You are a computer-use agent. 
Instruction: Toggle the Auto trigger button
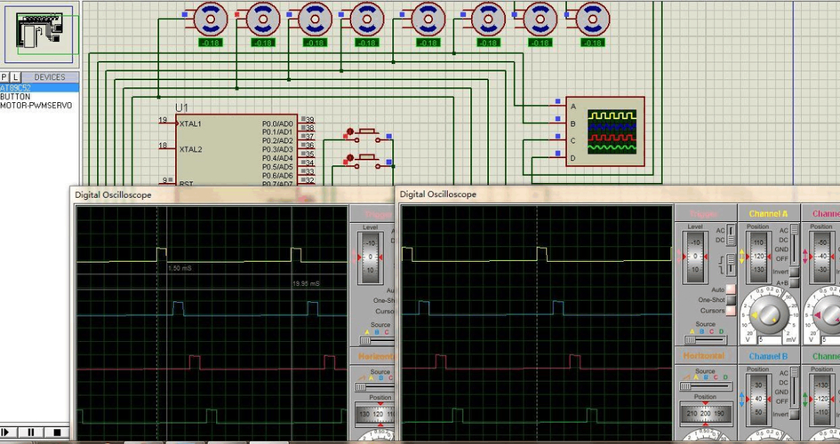click(731, 289)
